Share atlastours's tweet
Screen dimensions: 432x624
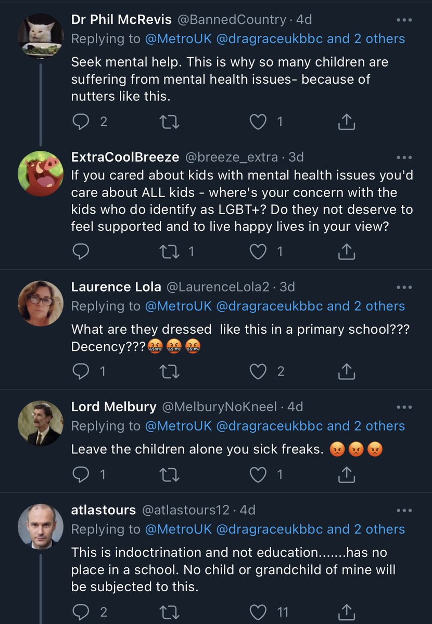pyautogui.click(x=347, y=612)
